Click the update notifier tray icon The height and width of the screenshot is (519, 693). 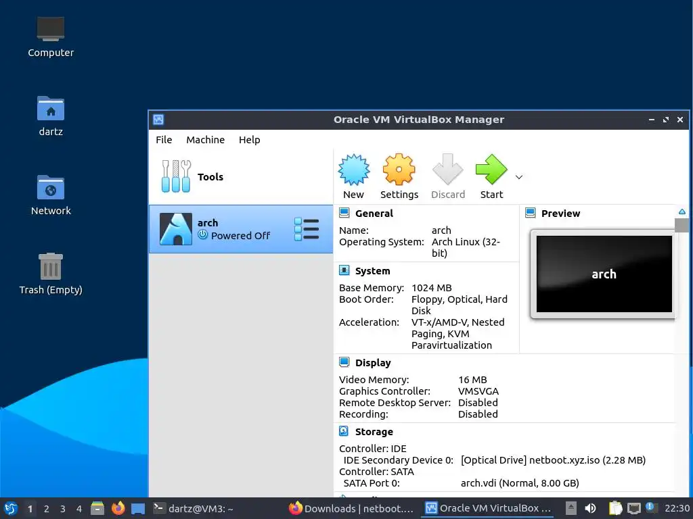click(x=651, y=508)
